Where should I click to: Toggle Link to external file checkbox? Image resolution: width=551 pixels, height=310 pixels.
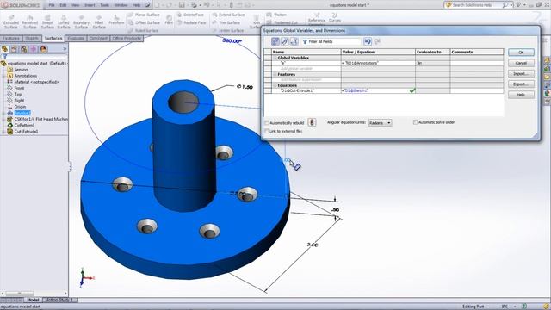point(267,131)
